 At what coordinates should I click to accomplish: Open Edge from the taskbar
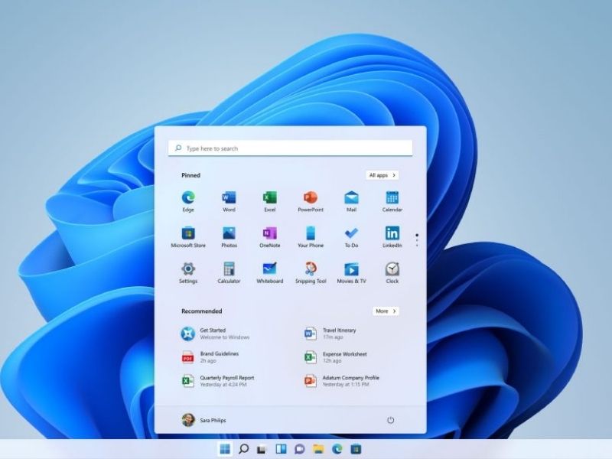tap(337, 449)
